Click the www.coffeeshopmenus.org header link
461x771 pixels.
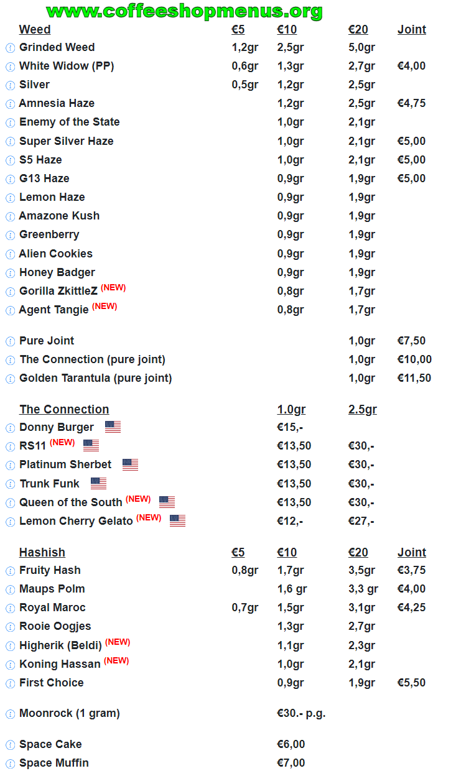(x=184, y=11)
